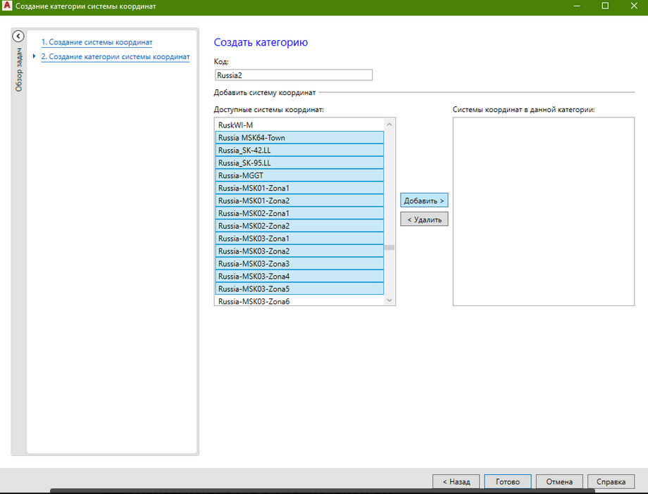Click the empty category systems list box
This screenshot has width=648, height=494.
coord(543,211)
